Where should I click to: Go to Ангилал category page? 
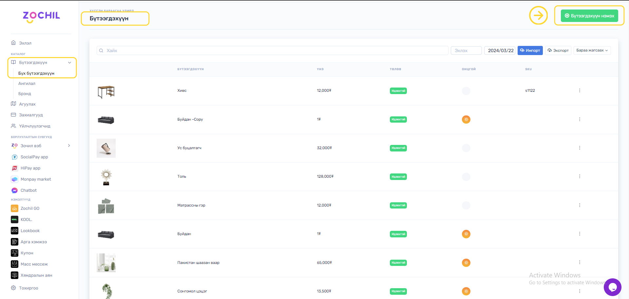point(27,84)
